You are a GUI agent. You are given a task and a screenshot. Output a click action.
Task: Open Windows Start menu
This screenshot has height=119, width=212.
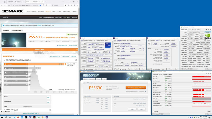click(x=2, y=117)
